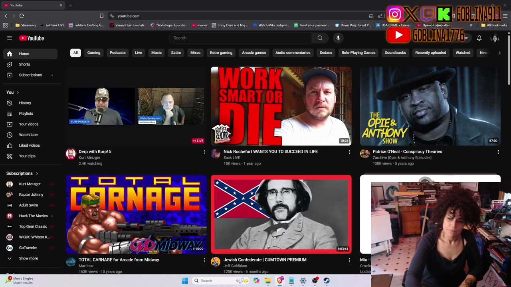Open browser apps grid in bookmarks bar

[x=5, y=25]
